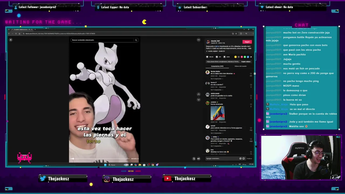The height and width of the screenshot is (194, 345).
Task: Like JESÚS DAVID's comment
Action: coord(251,96)
